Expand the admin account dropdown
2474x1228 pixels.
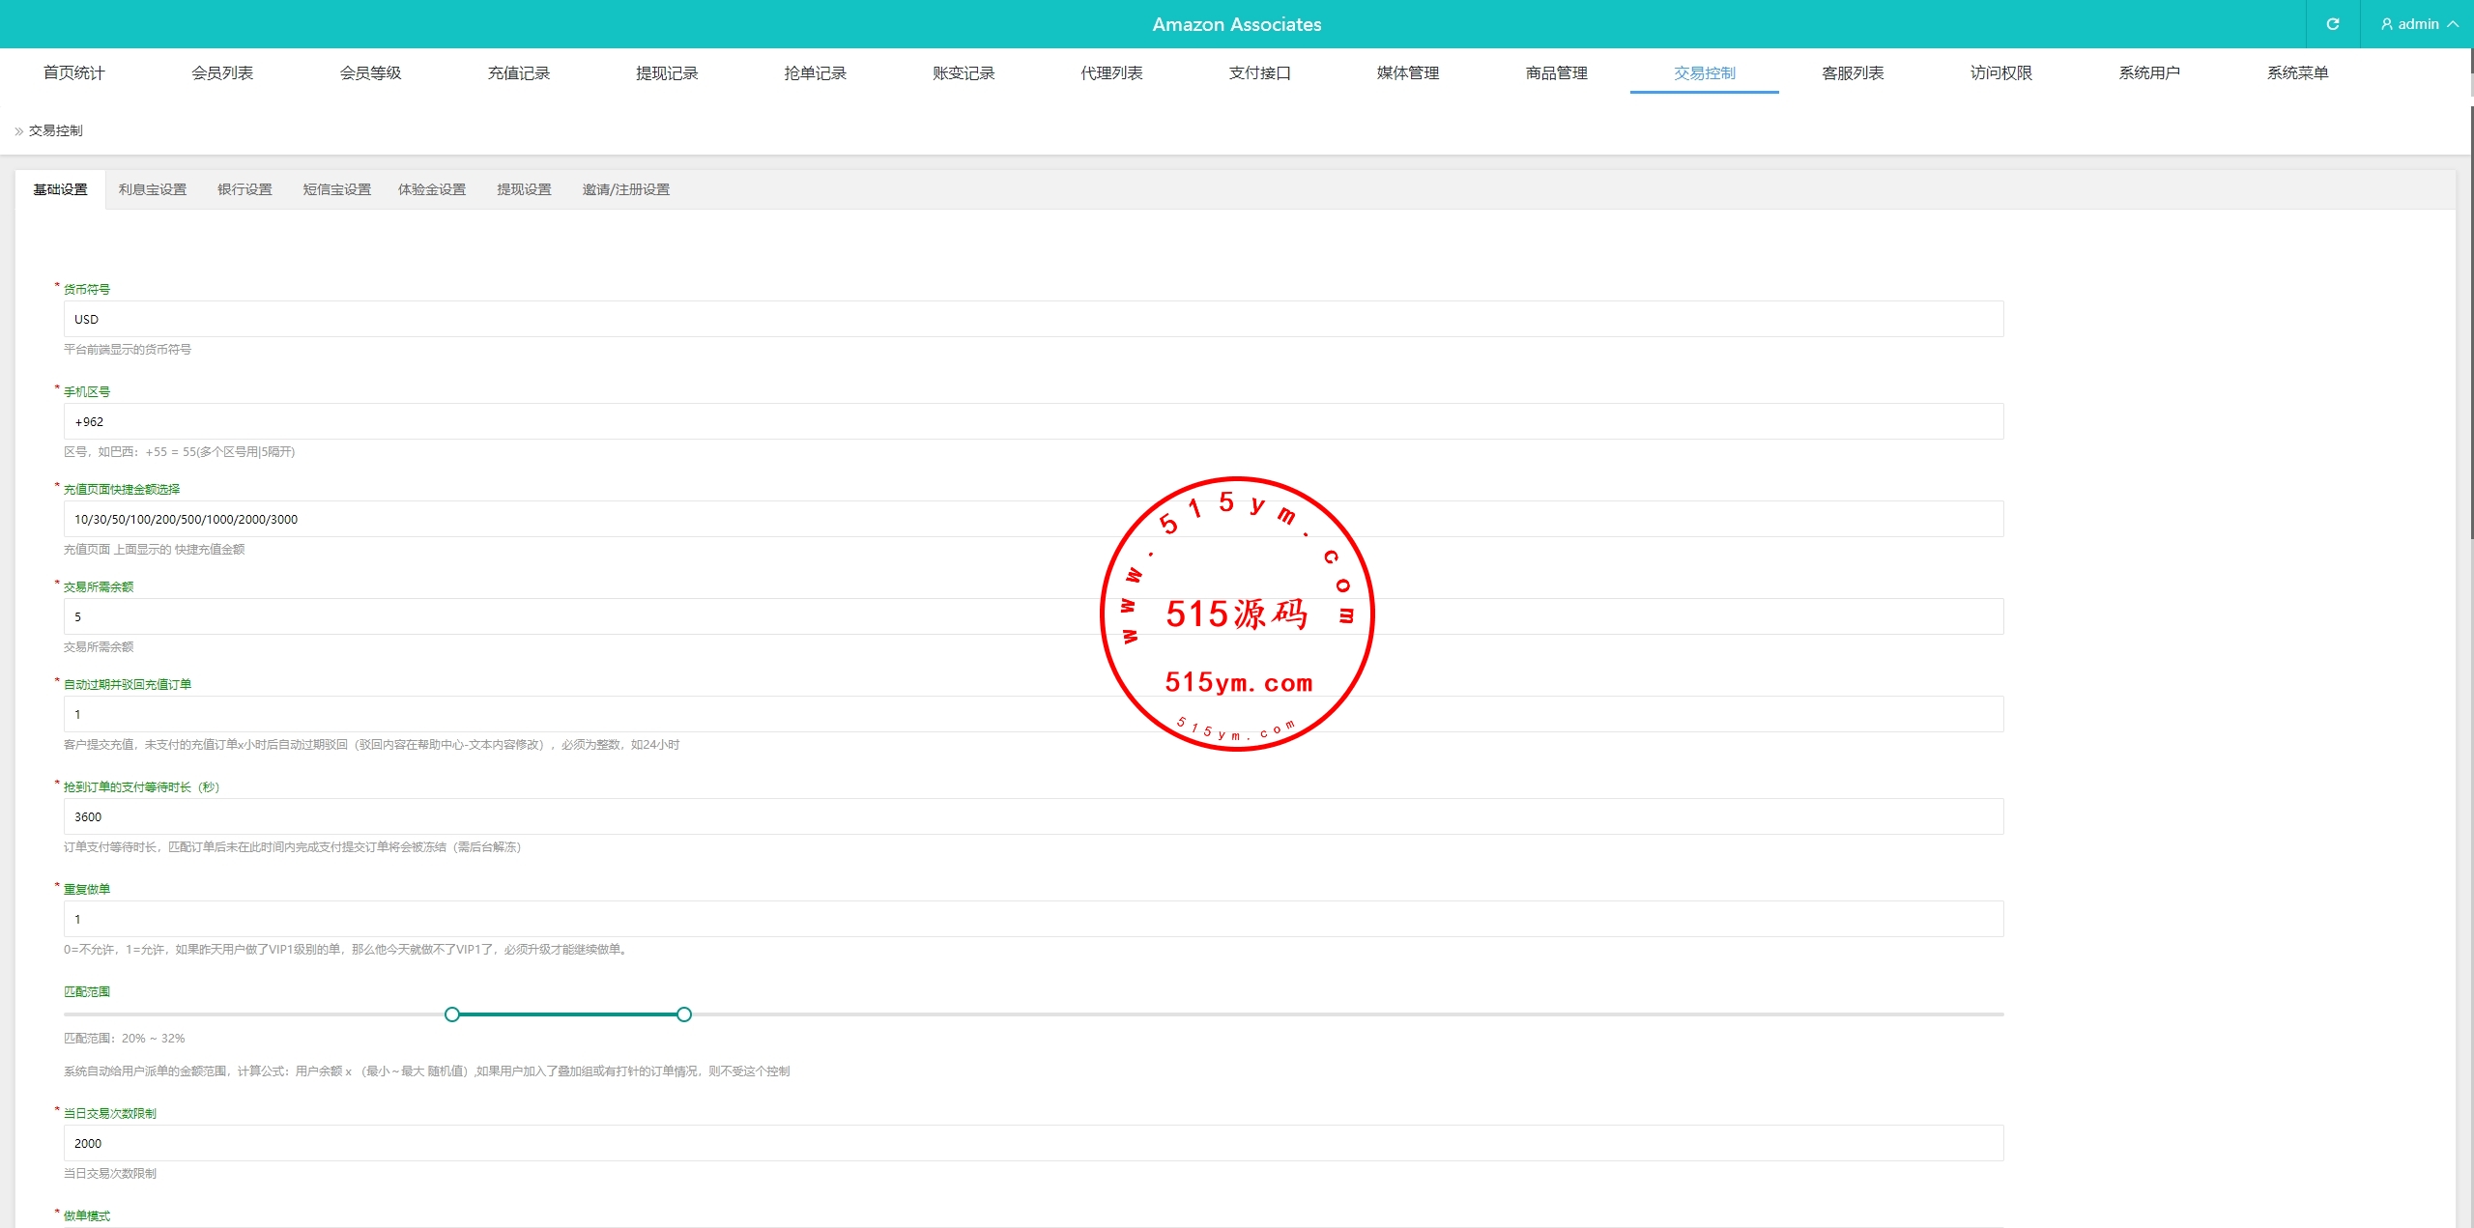[x=2452, y=24]
